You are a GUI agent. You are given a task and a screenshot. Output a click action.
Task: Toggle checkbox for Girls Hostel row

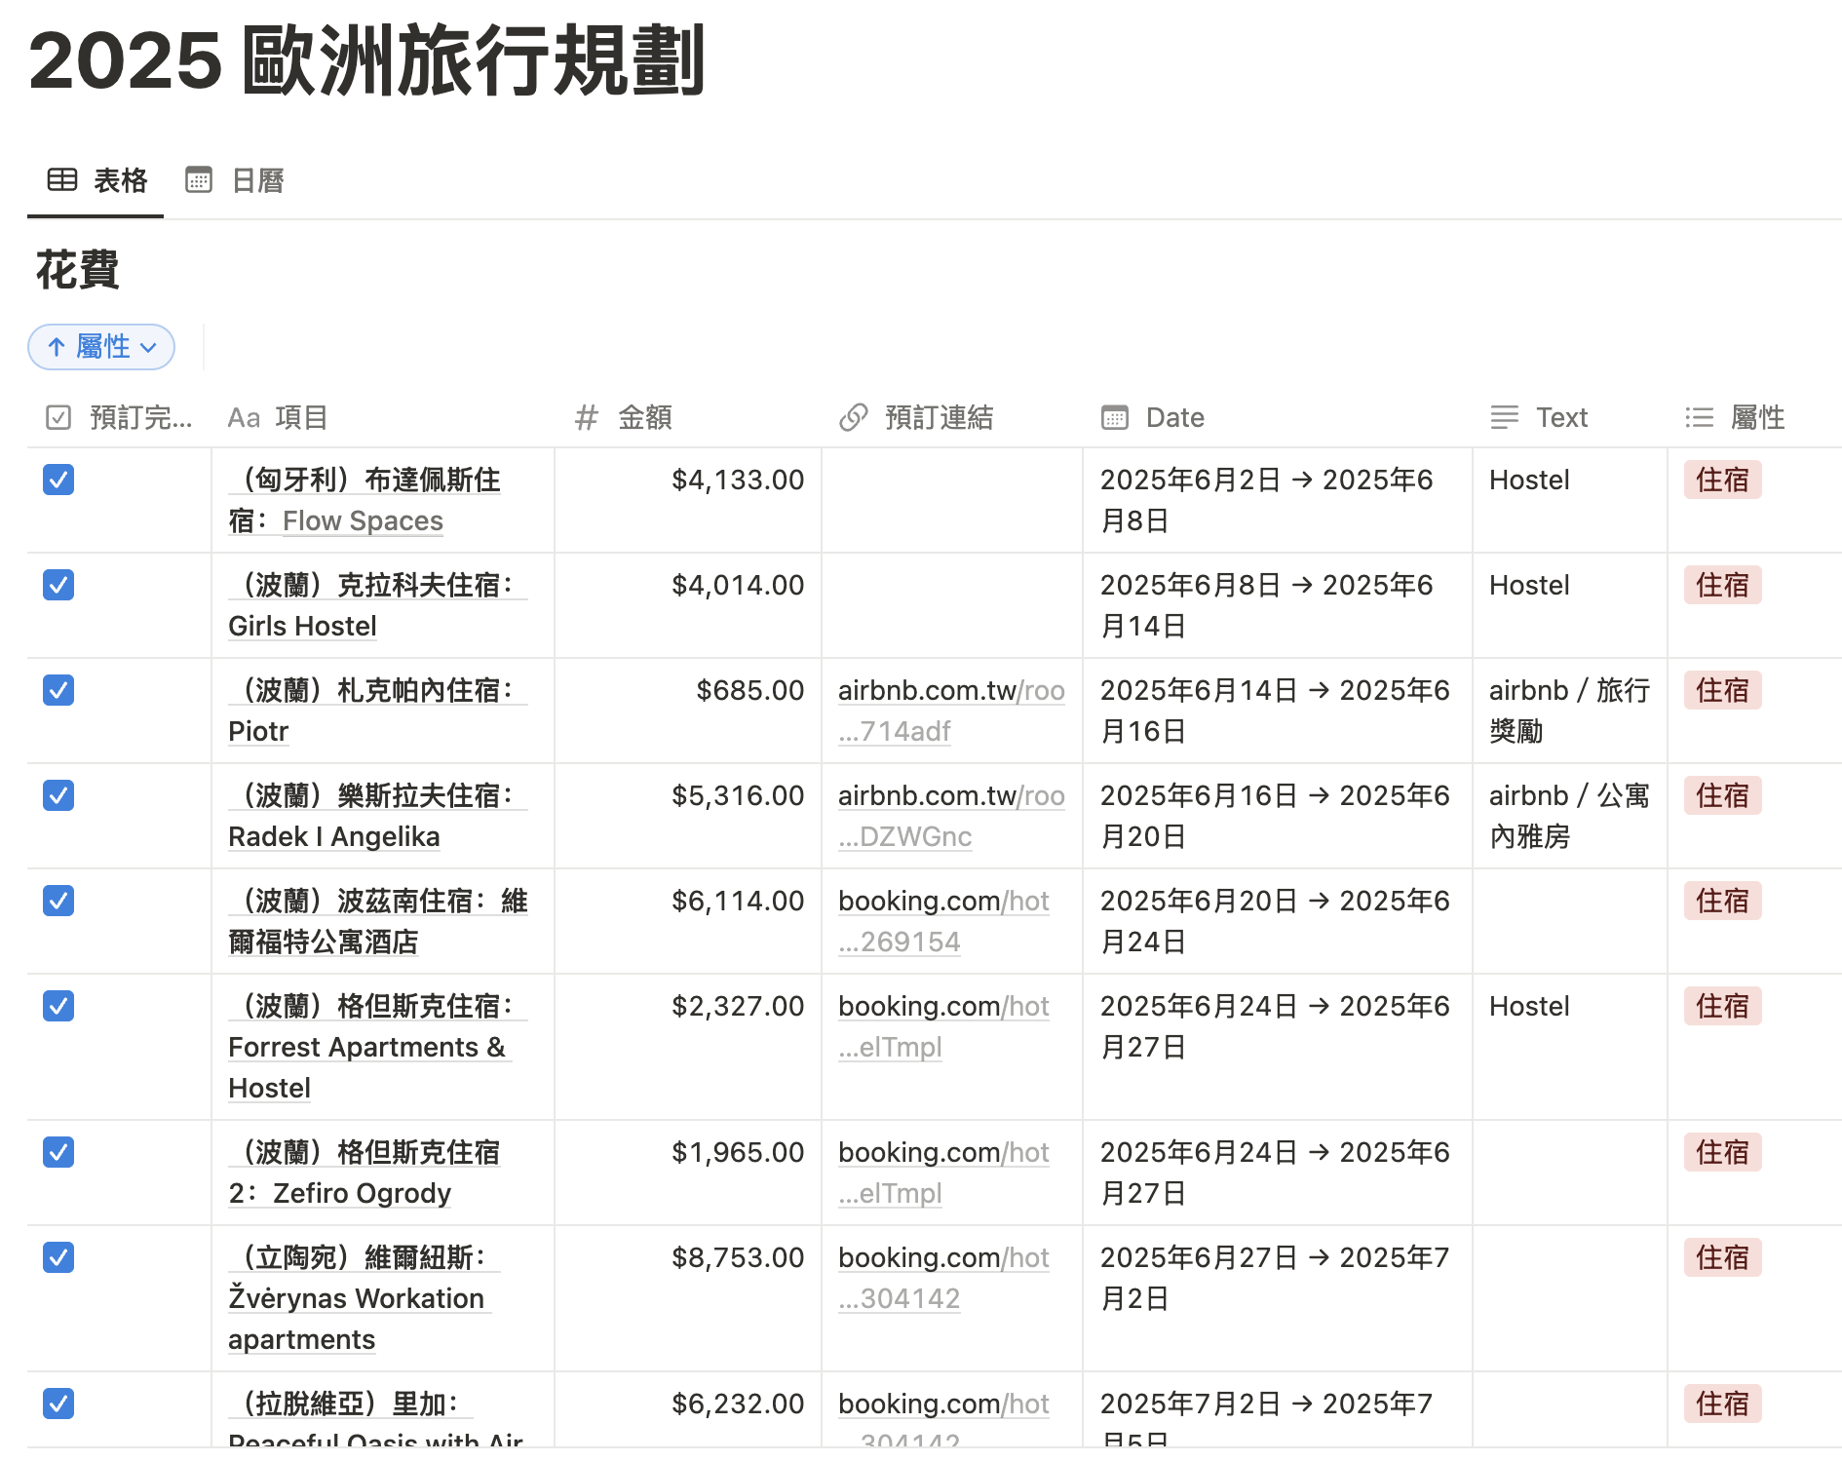pos(58,585)
